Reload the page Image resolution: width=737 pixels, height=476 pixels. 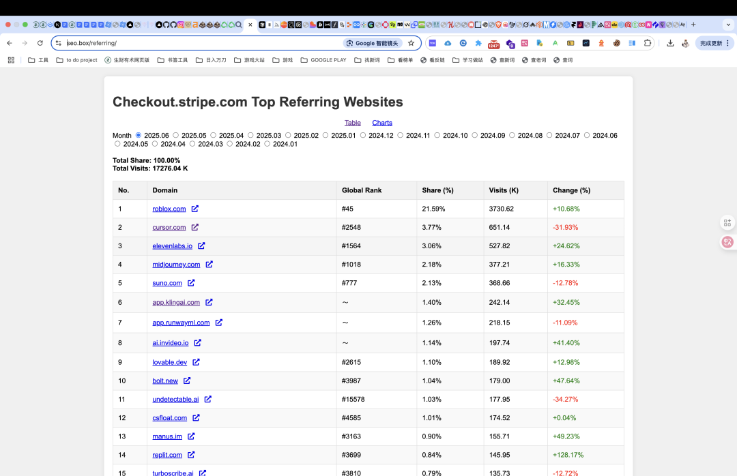40,43
